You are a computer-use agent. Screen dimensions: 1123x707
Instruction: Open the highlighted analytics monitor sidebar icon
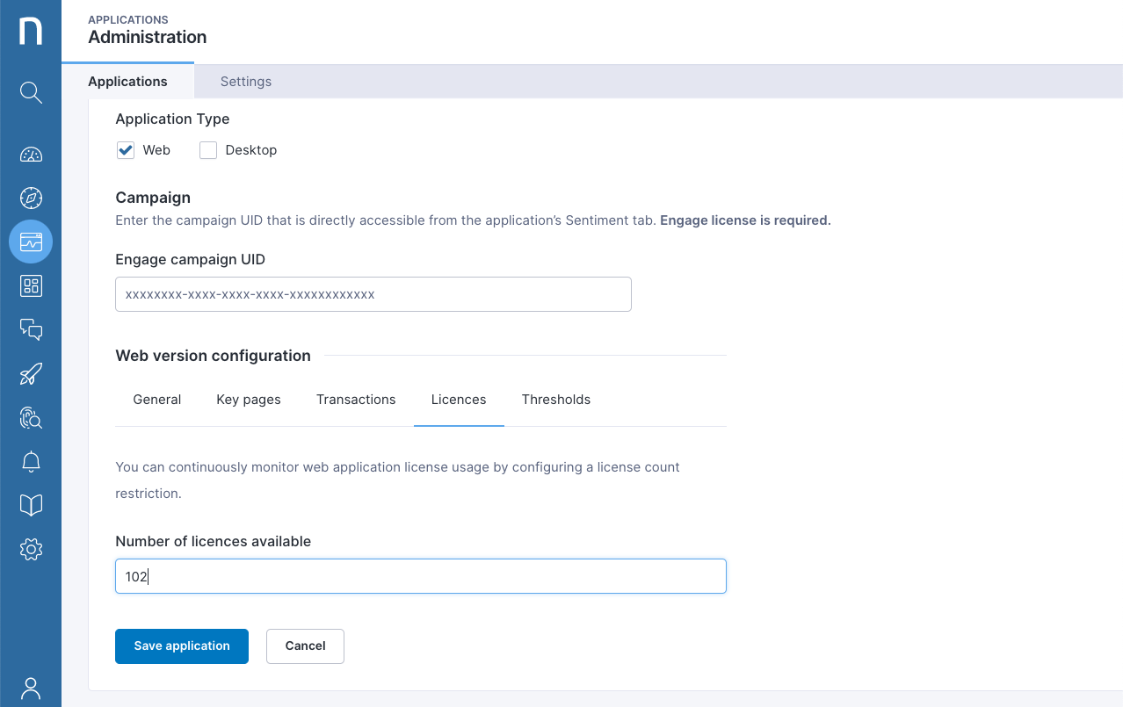tap(31, 242)
